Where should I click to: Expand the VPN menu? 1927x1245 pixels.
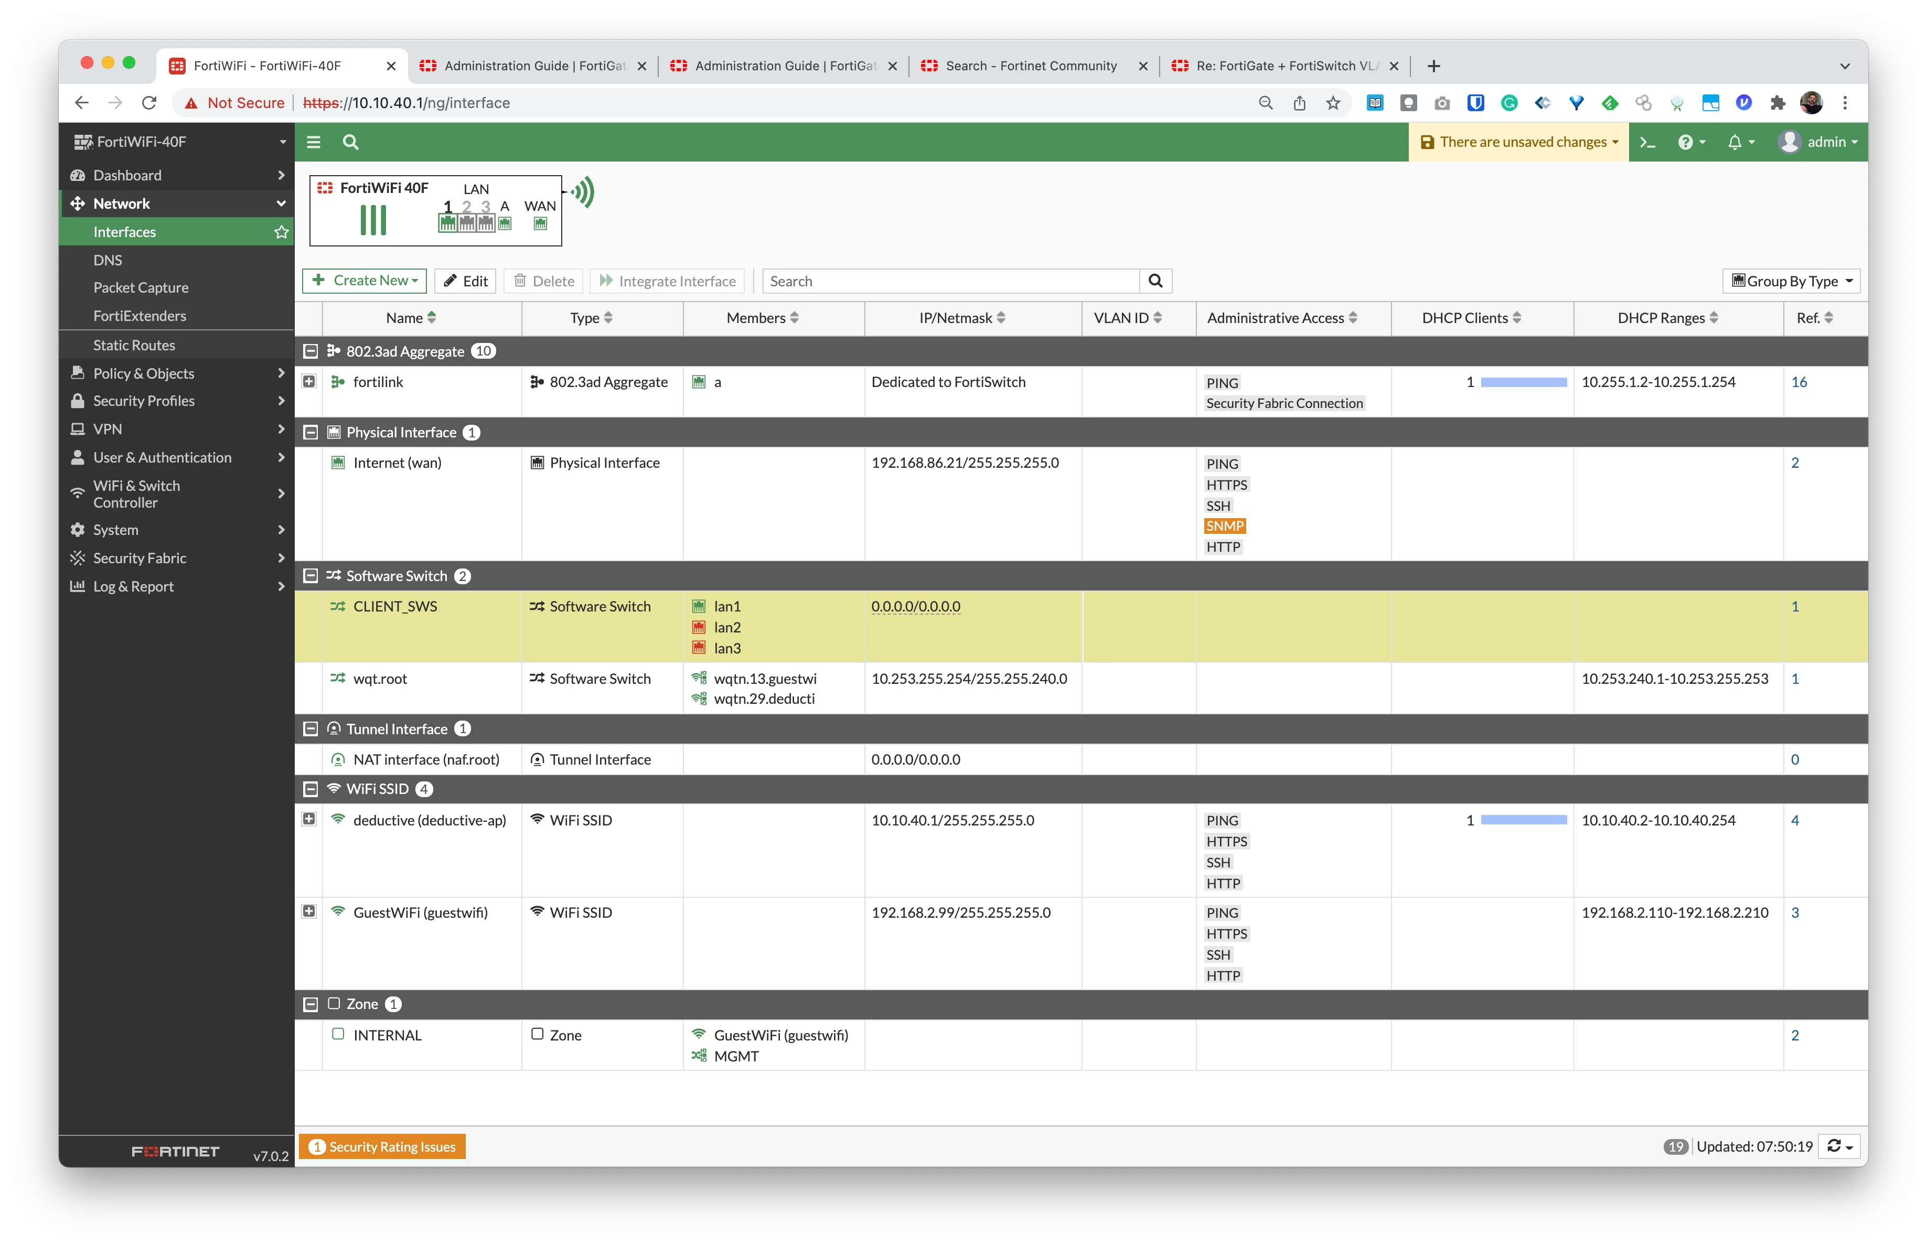[x=176, y=428]
